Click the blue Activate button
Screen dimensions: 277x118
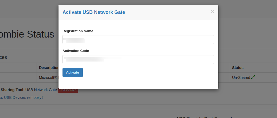tap(73, 72)
